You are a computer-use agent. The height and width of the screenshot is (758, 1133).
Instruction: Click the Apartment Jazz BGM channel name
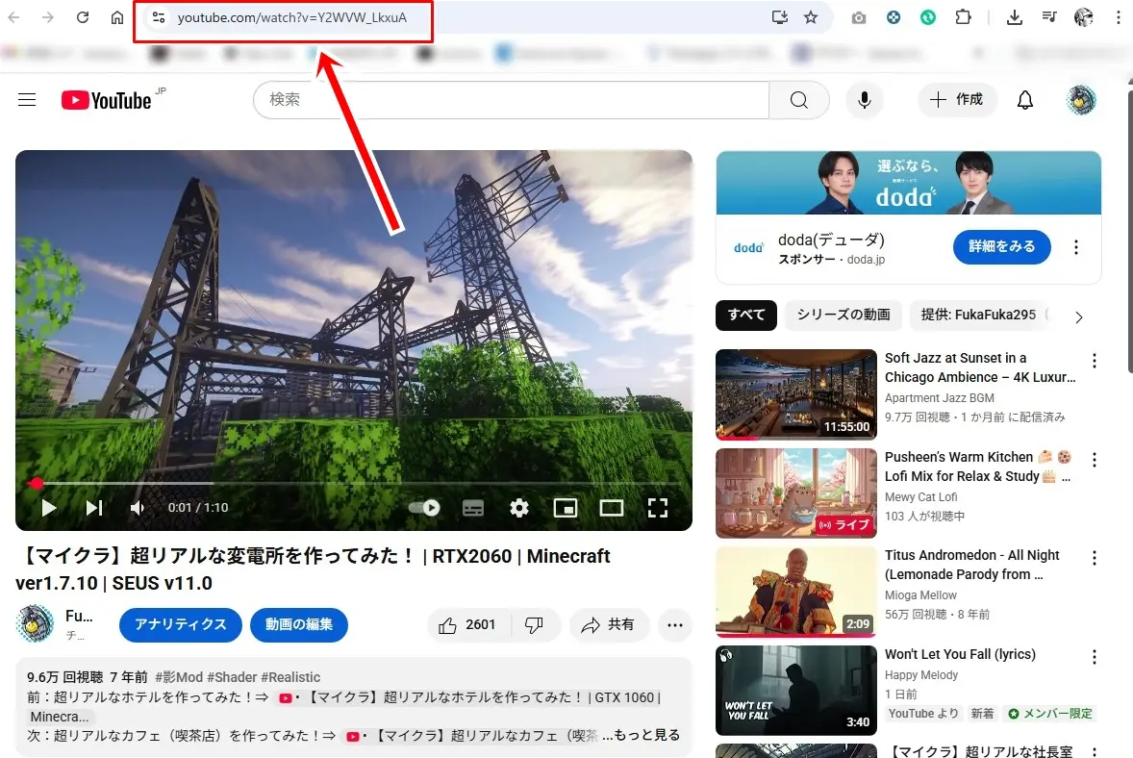[x=940, y=397]
